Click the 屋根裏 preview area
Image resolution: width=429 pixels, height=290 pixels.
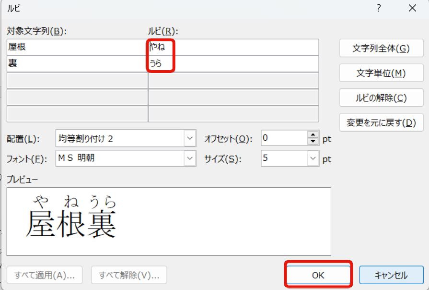(168, 221)
